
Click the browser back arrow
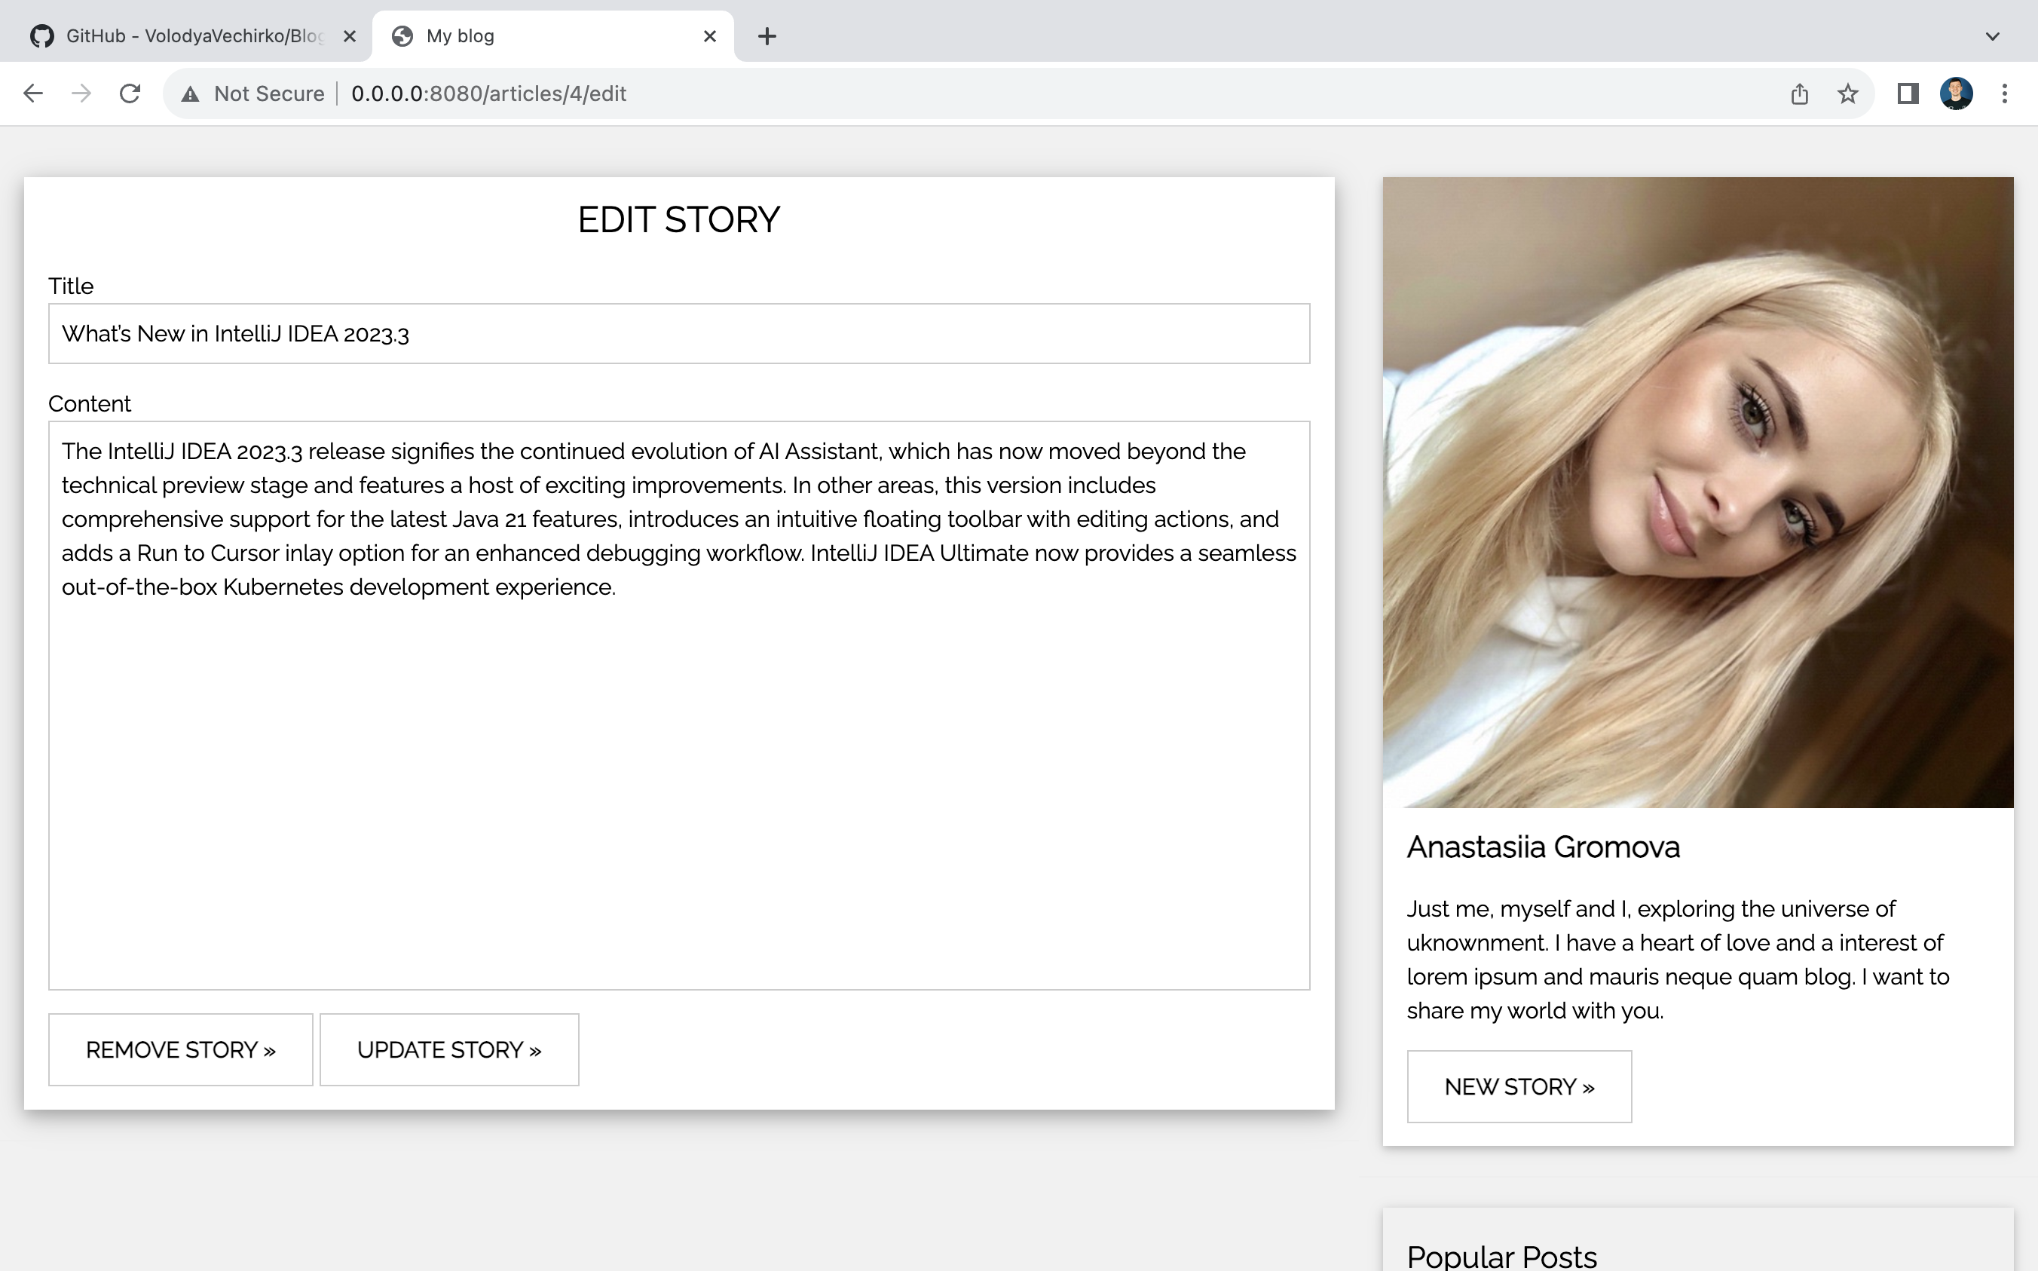(32, 93)
